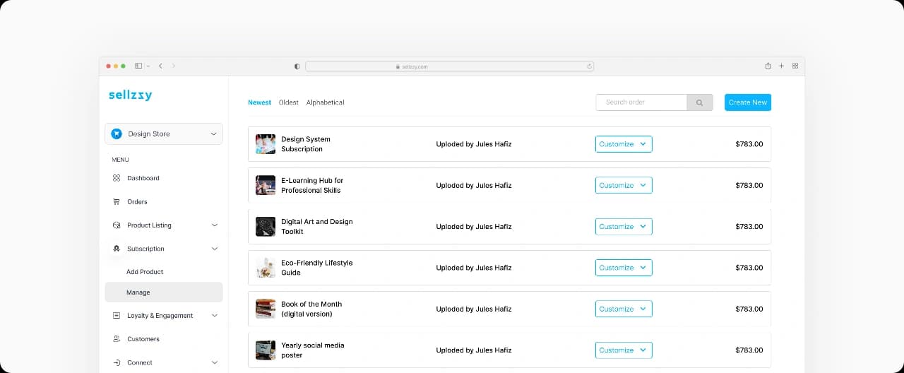
Task: Click the Orders cart icon
Action: click(x=117, y=201)
